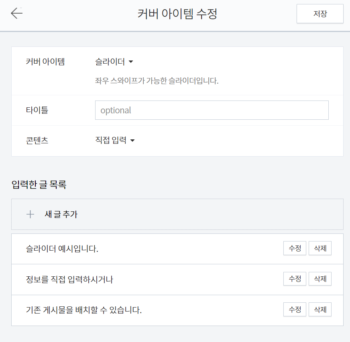Add a new post via 새 글 추가
350x342 pixels.
point(177,214)
